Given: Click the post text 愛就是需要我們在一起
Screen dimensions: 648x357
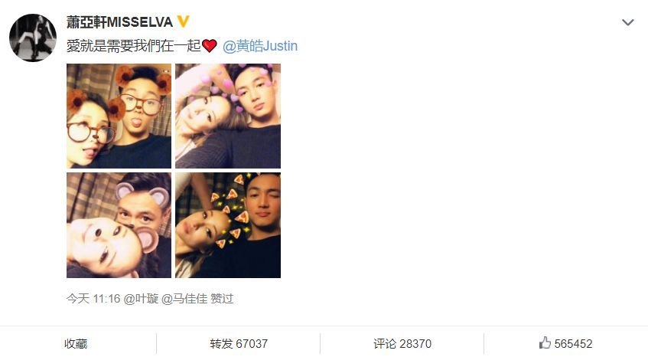Looking at the screenshot, I should (x=133, y=46).
